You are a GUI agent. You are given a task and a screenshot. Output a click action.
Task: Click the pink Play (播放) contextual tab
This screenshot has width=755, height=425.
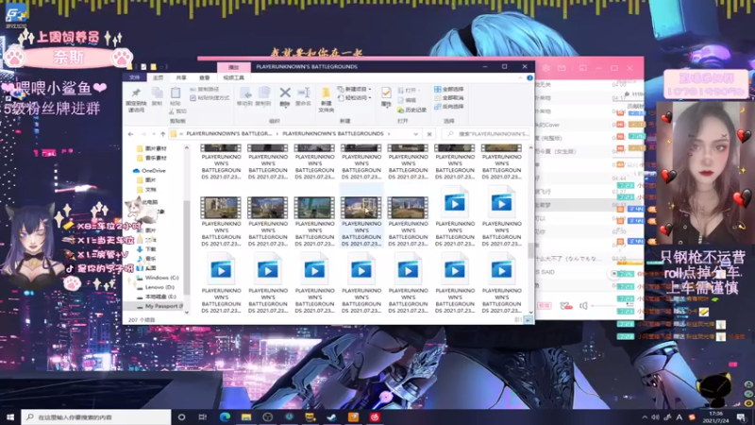(233, 67)
